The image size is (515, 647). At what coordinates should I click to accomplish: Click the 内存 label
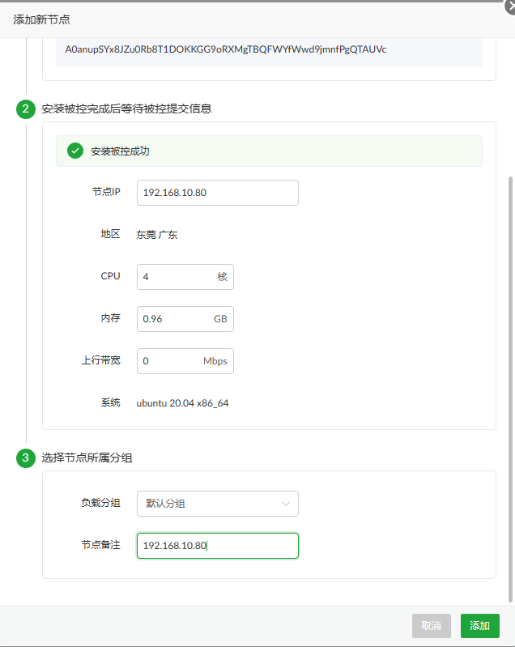point(111,318)
